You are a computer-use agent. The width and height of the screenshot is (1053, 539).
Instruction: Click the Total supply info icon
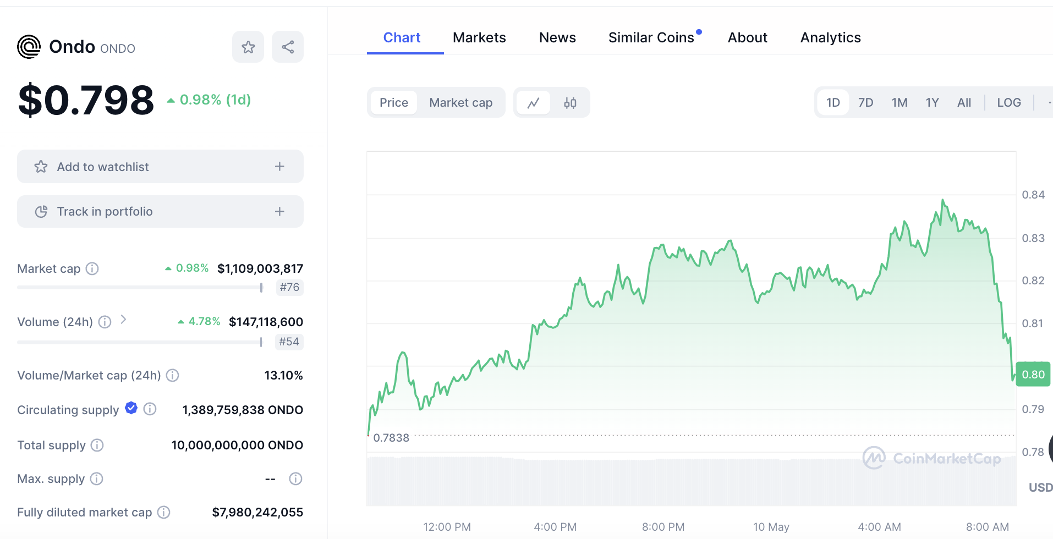tap(97, 445)
